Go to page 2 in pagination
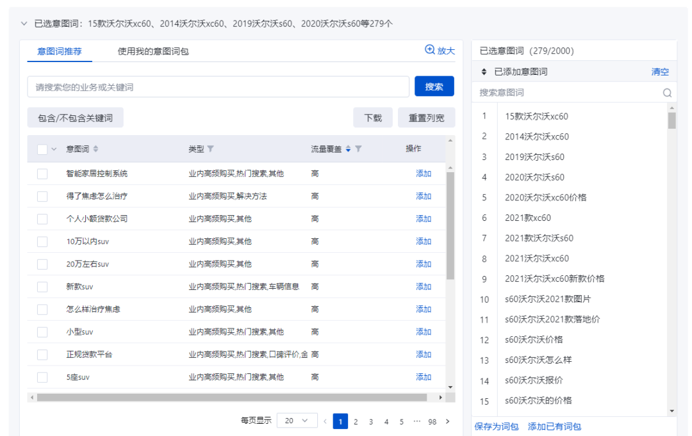The image size is (692, 436). [x=356, y=421]
